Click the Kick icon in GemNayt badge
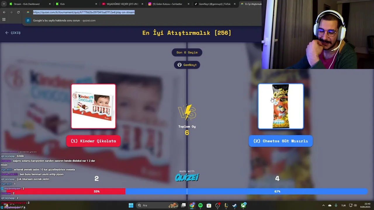 point(179,65)
